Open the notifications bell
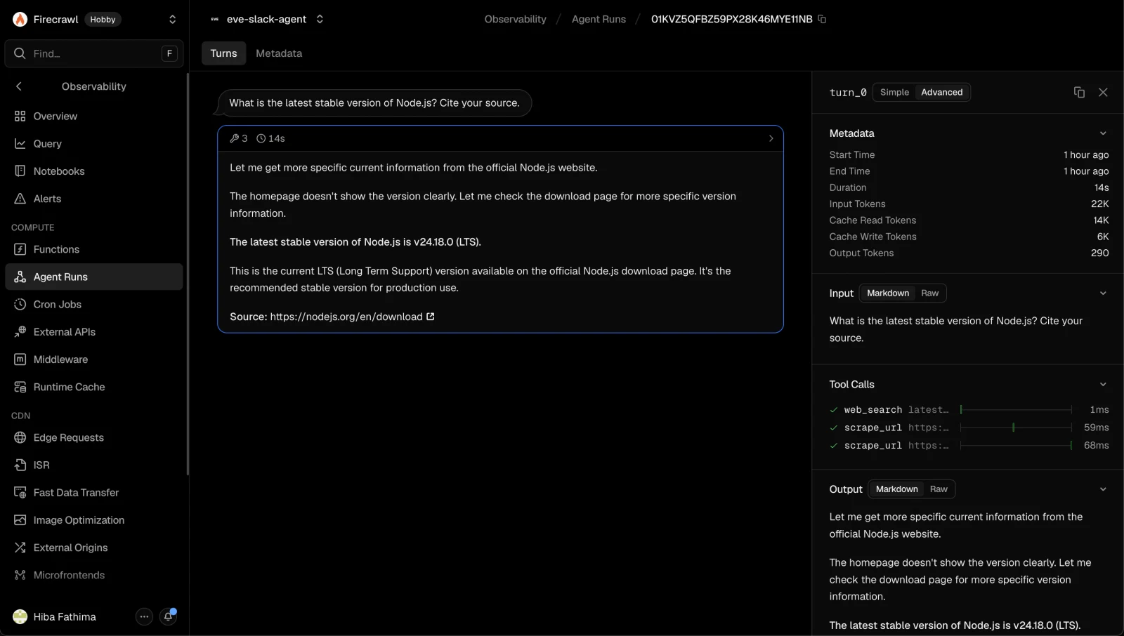The image size is (1124, 636). coord(169,617)
